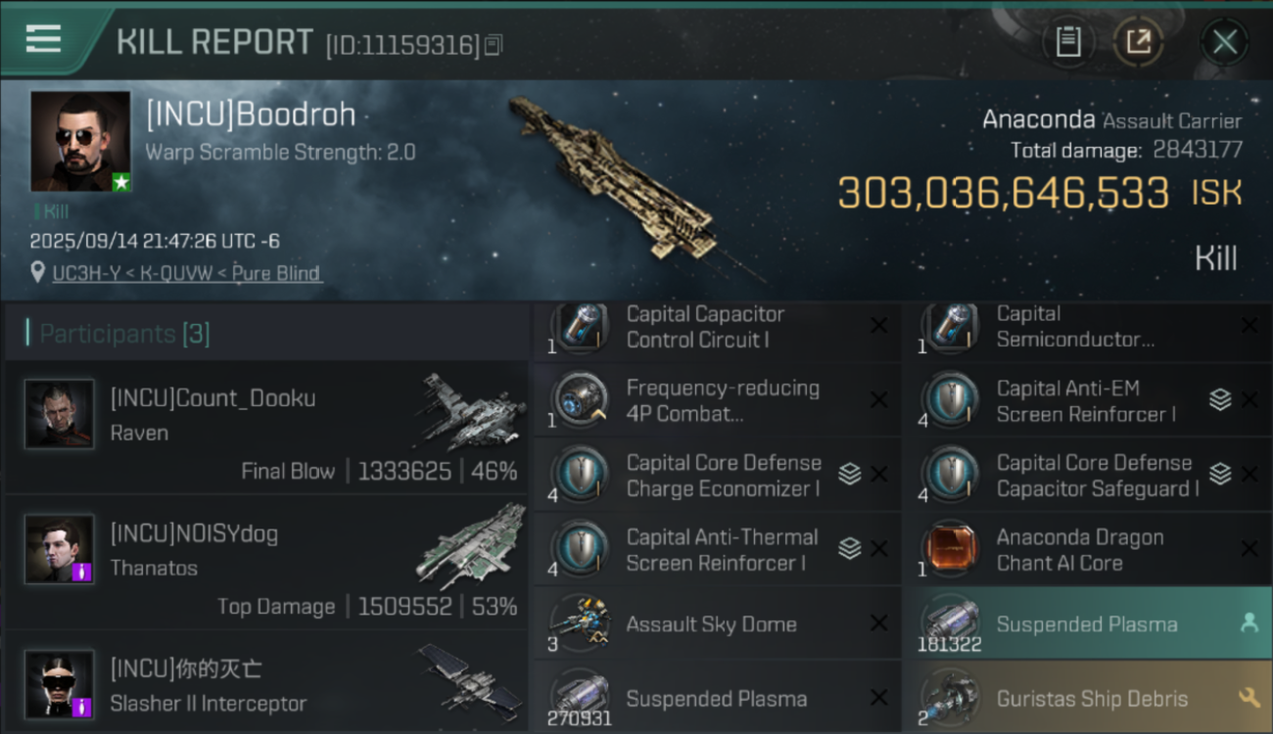Open NOISYdog's portrait in participants

[60, 548]
